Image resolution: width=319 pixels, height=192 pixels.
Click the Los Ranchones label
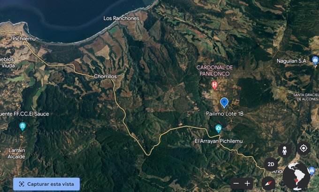[121, 18]
